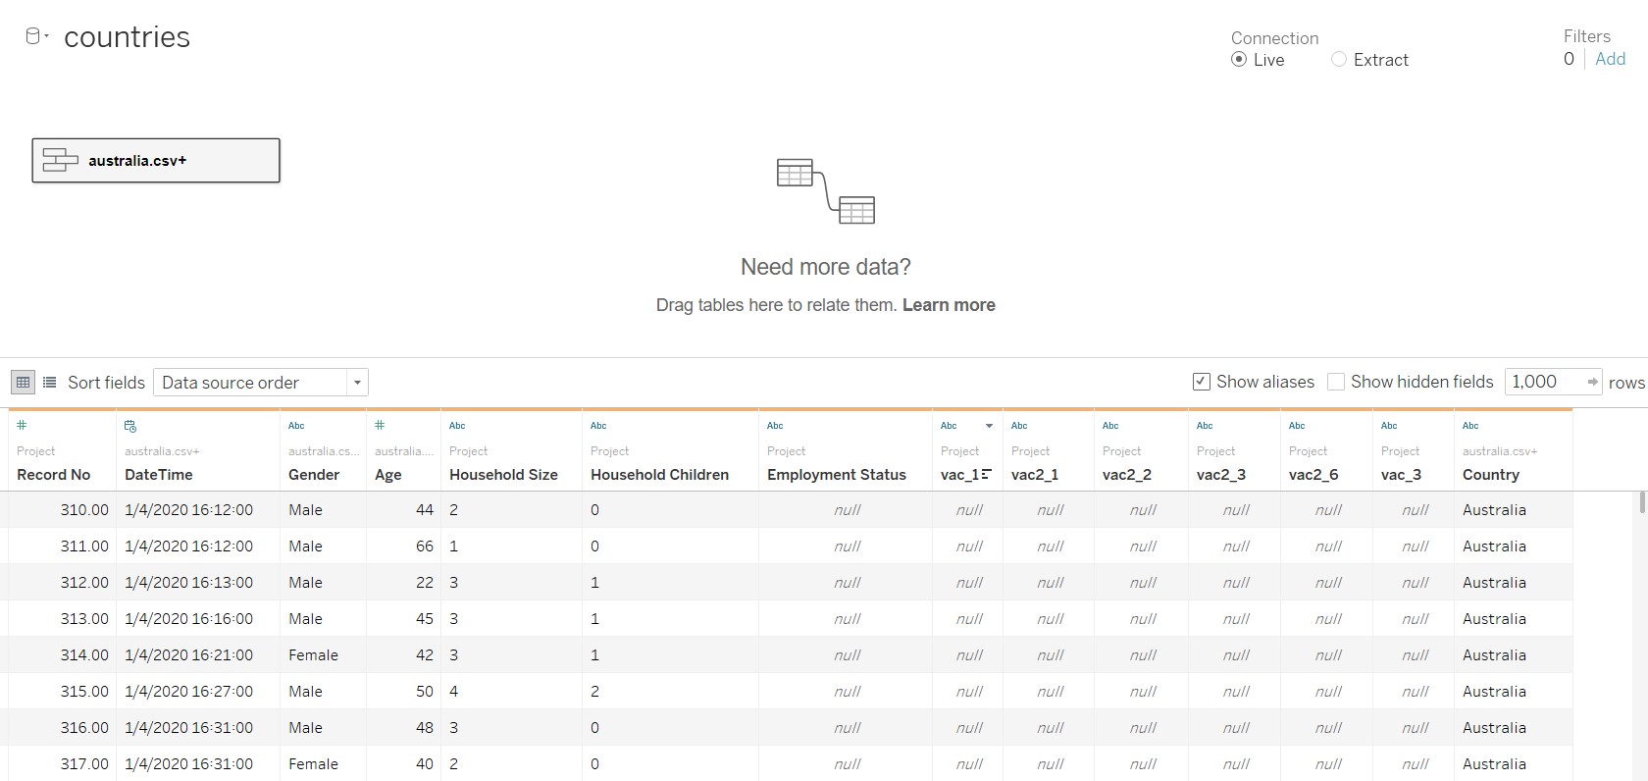Click the vertical scrollbar of data grid
Image resolution: width=1648 pixels, height=781 pixels.
tap(1641, 502)
